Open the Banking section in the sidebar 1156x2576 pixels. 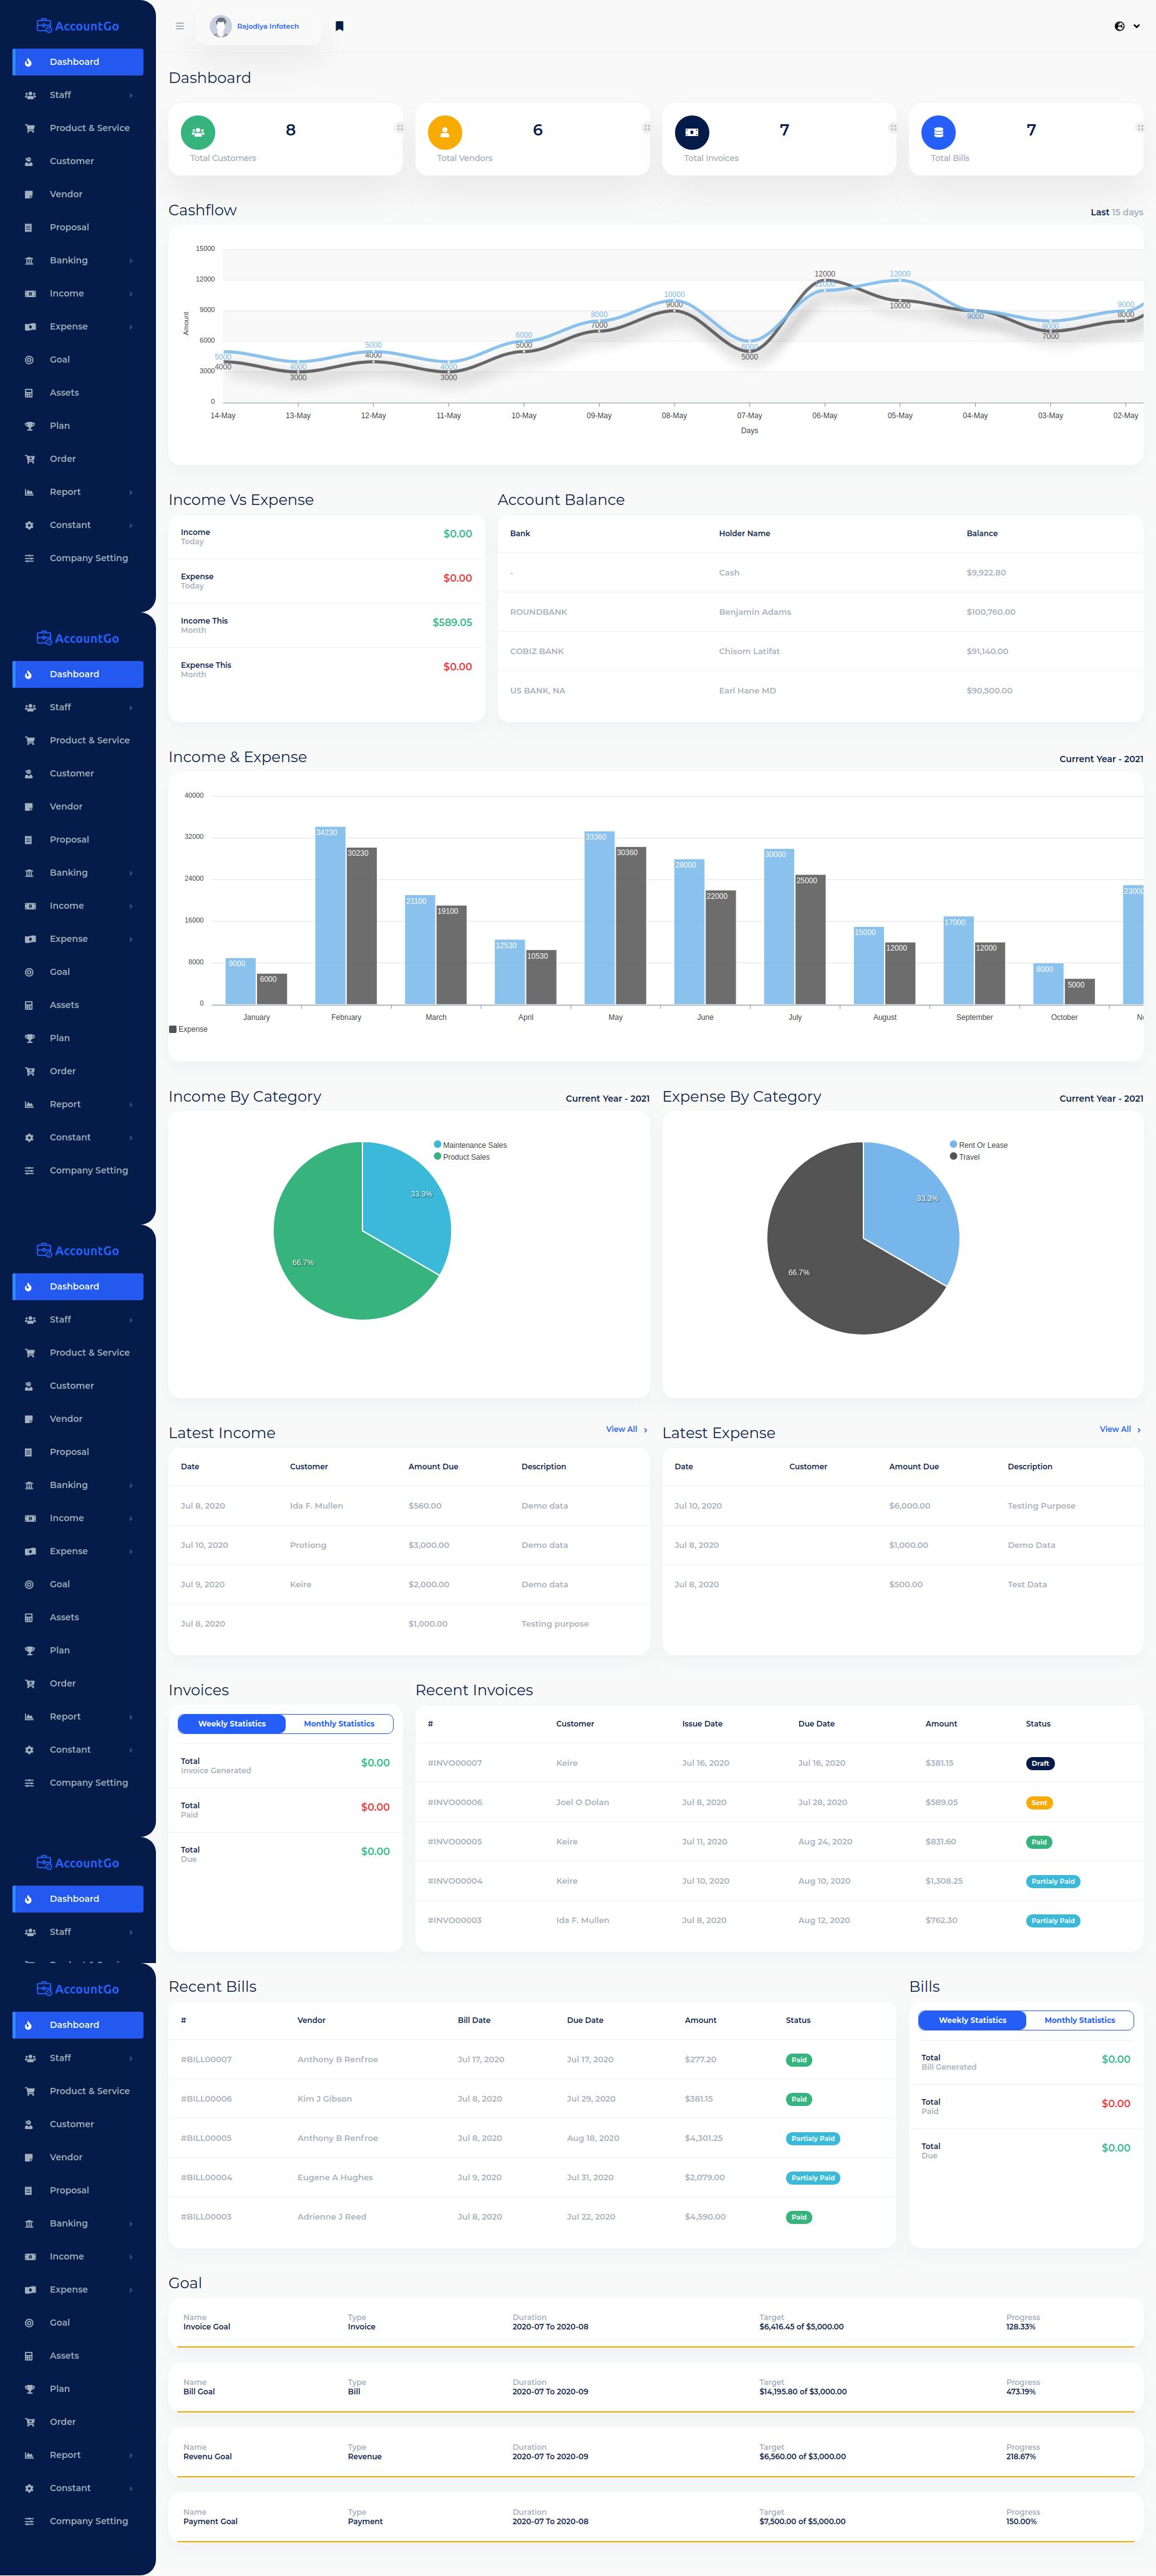tap(28, 260)
